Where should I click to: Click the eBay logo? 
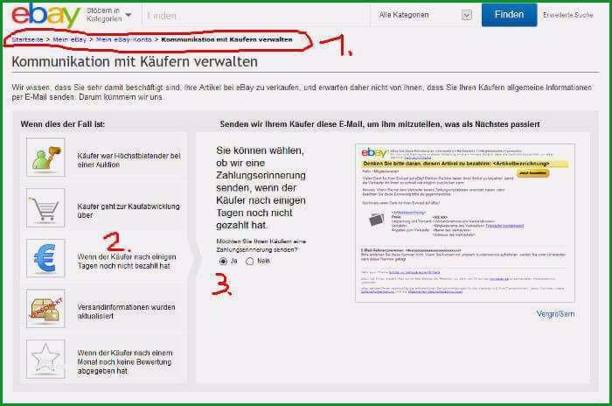pos(45,15)
